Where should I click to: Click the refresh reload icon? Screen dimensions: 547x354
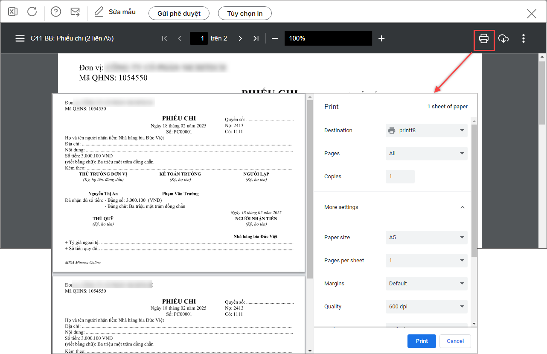click(x=32, y=12)
